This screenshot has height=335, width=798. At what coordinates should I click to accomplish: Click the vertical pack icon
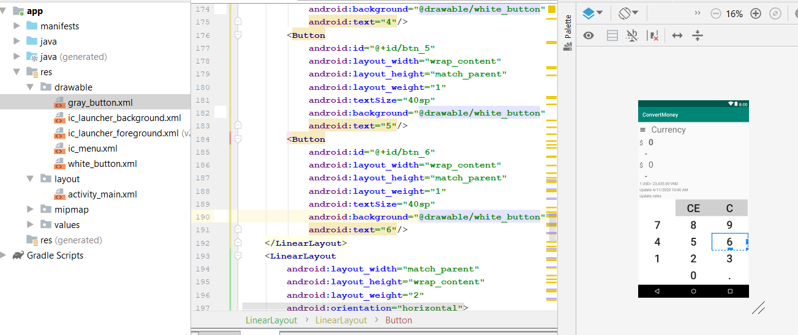coord(697,35)
